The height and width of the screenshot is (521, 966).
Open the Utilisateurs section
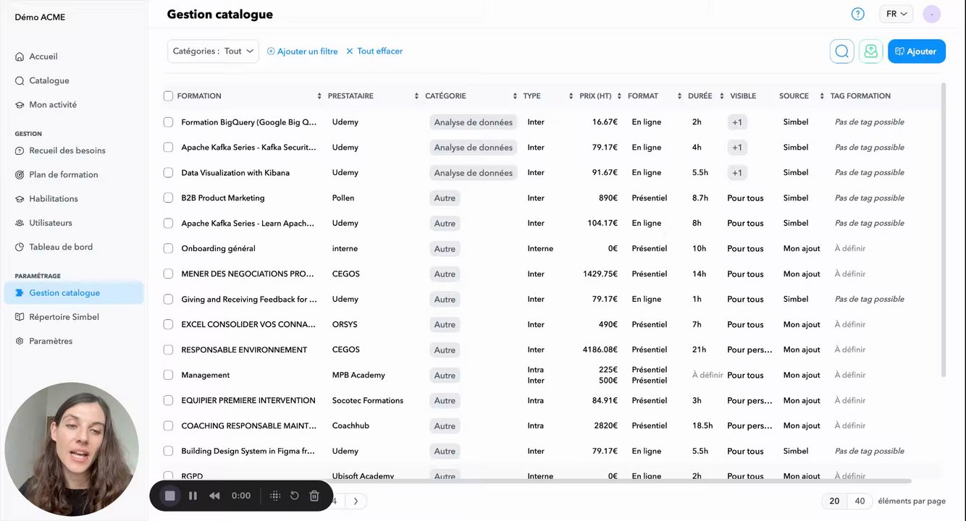coord(51,223)
